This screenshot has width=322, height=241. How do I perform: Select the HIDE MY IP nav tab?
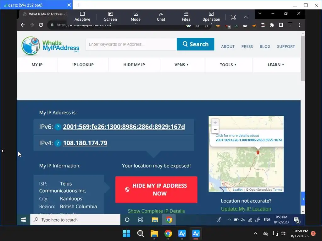(134, 65)
